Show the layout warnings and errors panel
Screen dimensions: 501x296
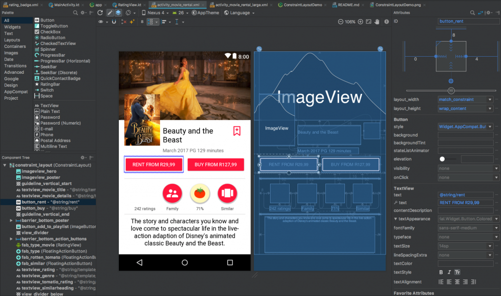(x=387, y=21)
